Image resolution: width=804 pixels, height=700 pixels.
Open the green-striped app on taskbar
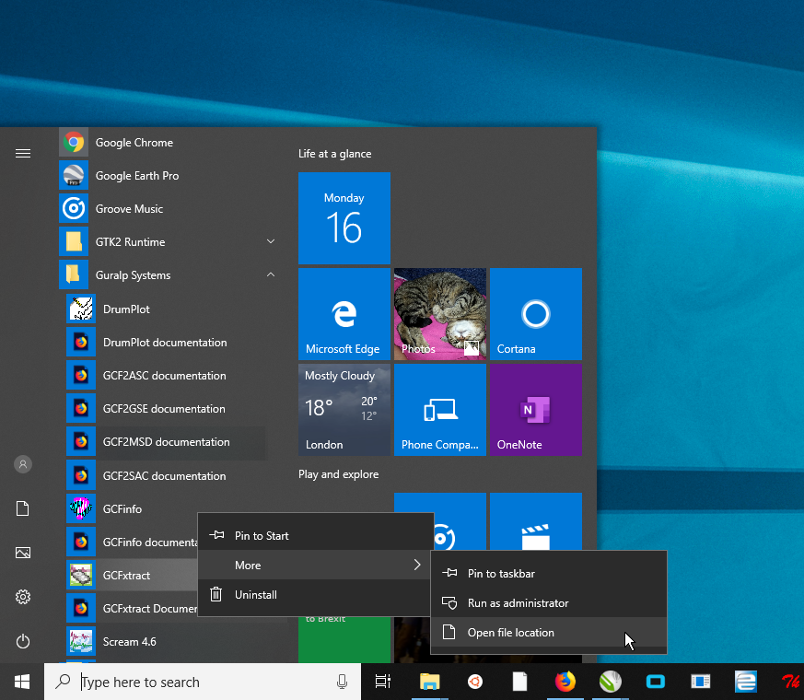[x=611, y=682]
